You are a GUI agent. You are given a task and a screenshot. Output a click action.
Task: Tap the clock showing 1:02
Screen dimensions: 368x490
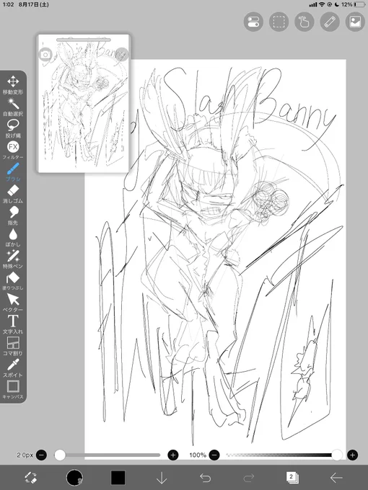(x=8, y=4)
